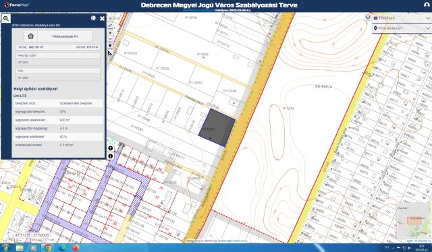
Task: Open Chrome from the taskbar
Action: (47, 247)
